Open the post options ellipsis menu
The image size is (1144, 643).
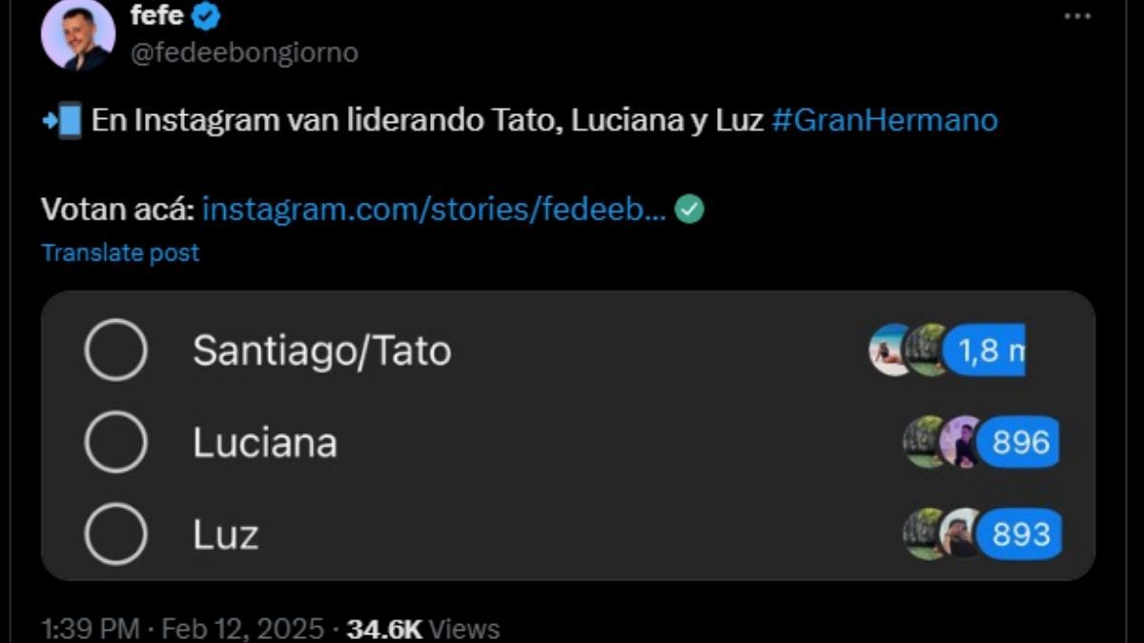1079,13
